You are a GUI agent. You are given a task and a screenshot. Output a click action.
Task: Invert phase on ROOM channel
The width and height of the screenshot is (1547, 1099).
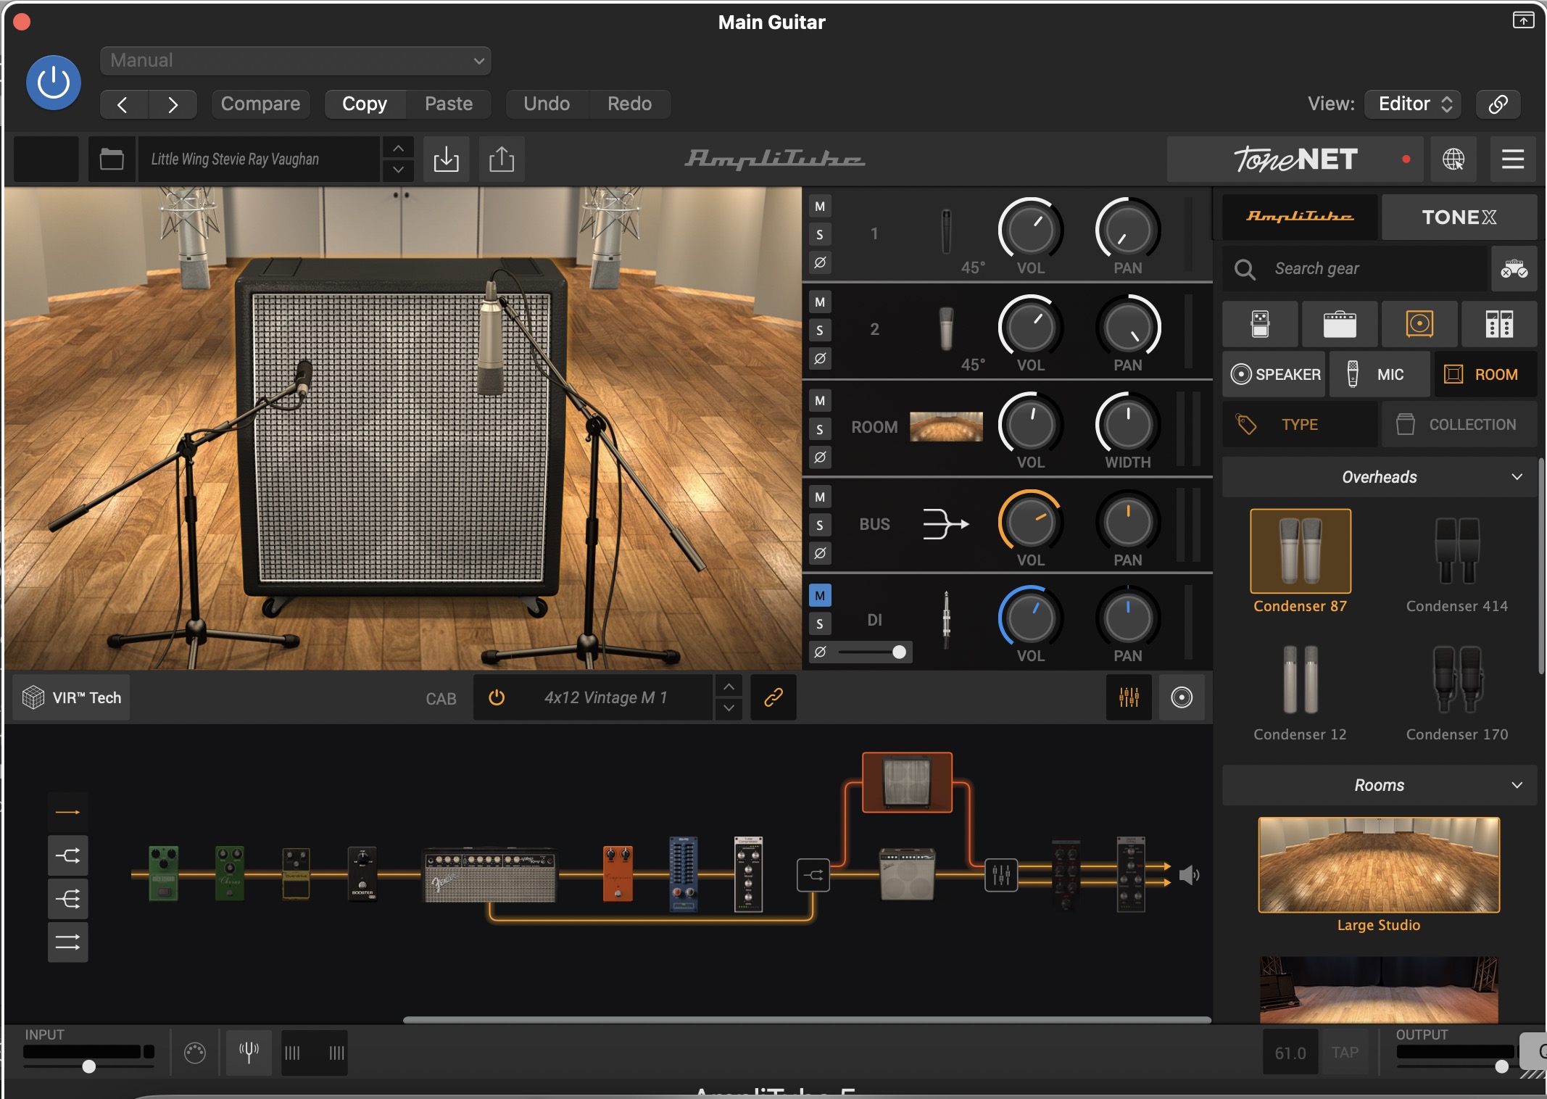pyautogui.click(x=820, y=457)
